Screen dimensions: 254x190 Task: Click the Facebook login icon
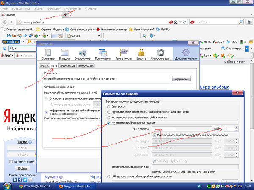(x=20, y=179)
